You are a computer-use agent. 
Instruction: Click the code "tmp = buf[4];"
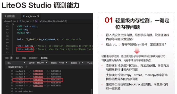click(x=25, y=49)
